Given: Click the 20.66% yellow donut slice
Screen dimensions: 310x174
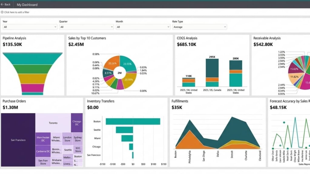Looking at the screenshot, I should point(130,80).
